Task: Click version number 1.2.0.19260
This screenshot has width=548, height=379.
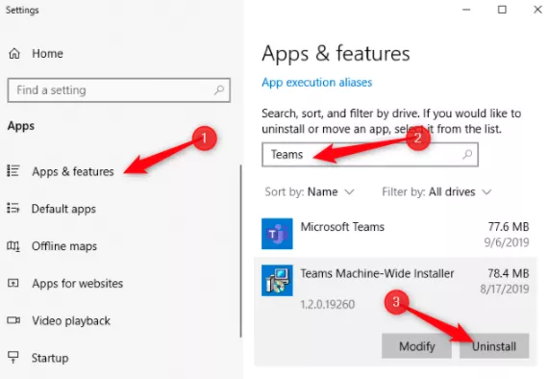Action: [328, 304]
